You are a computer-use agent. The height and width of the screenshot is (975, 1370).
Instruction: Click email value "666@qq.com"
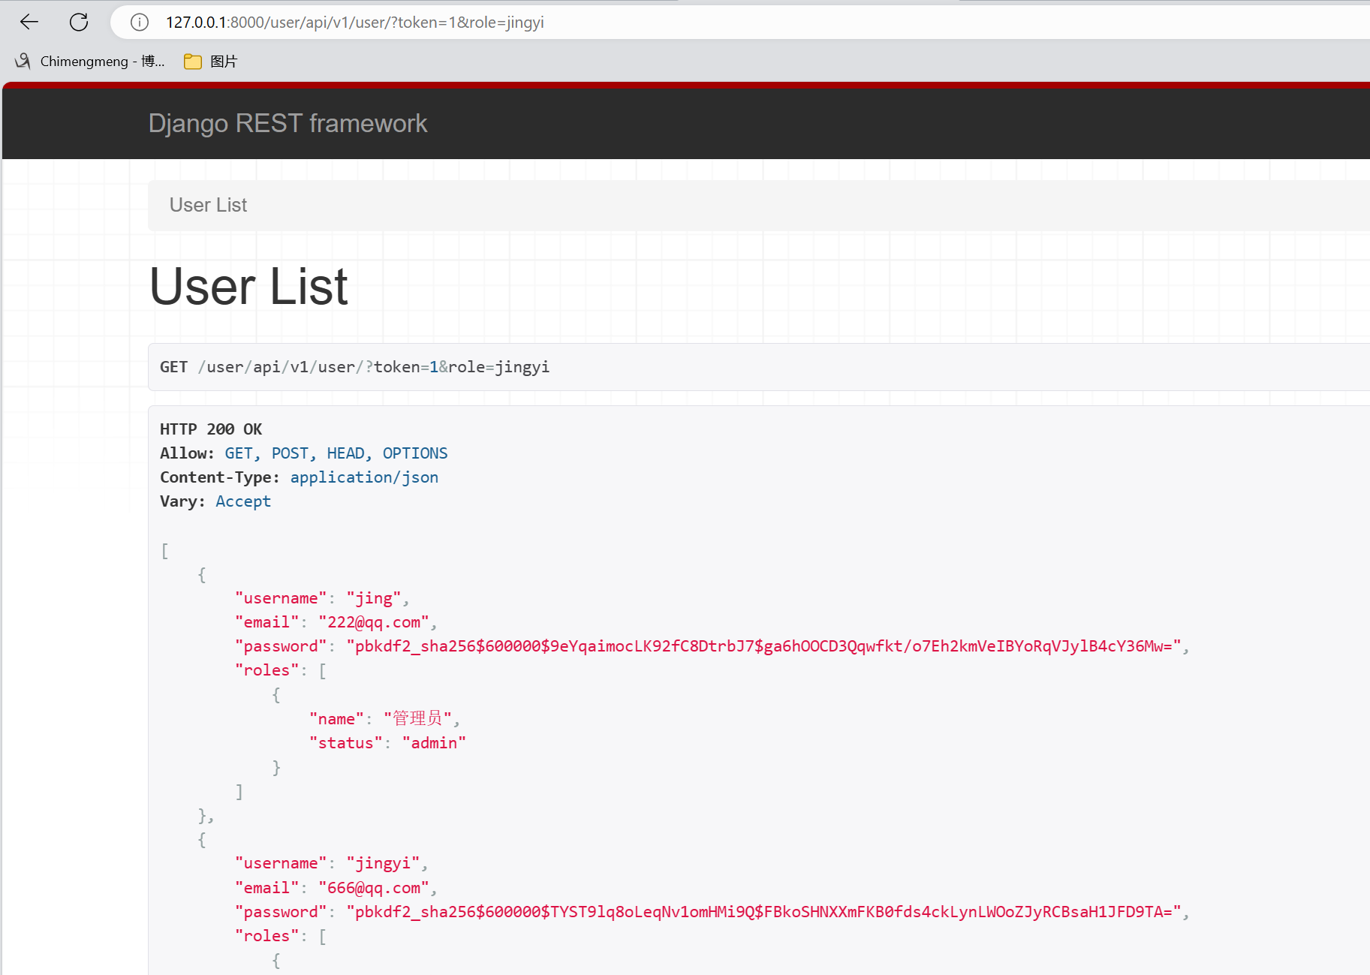click(x=374, y=888)
